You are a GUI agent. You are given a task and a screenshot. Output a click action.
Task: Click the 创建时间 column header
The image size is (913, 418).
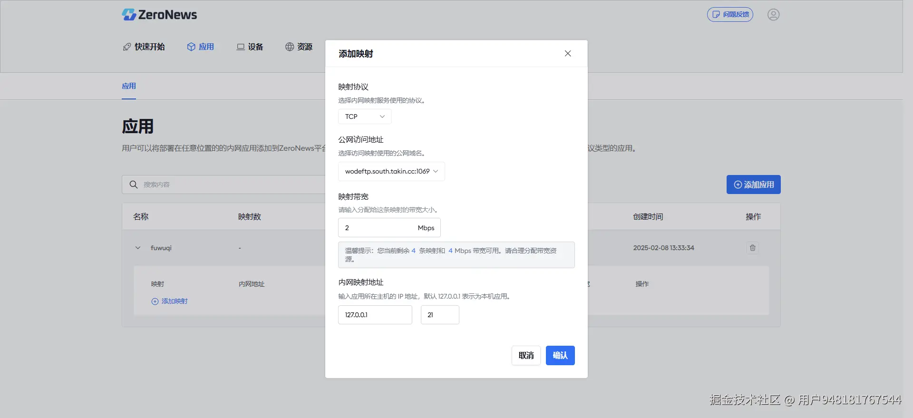pyautogui.click(x=648, y=217)
